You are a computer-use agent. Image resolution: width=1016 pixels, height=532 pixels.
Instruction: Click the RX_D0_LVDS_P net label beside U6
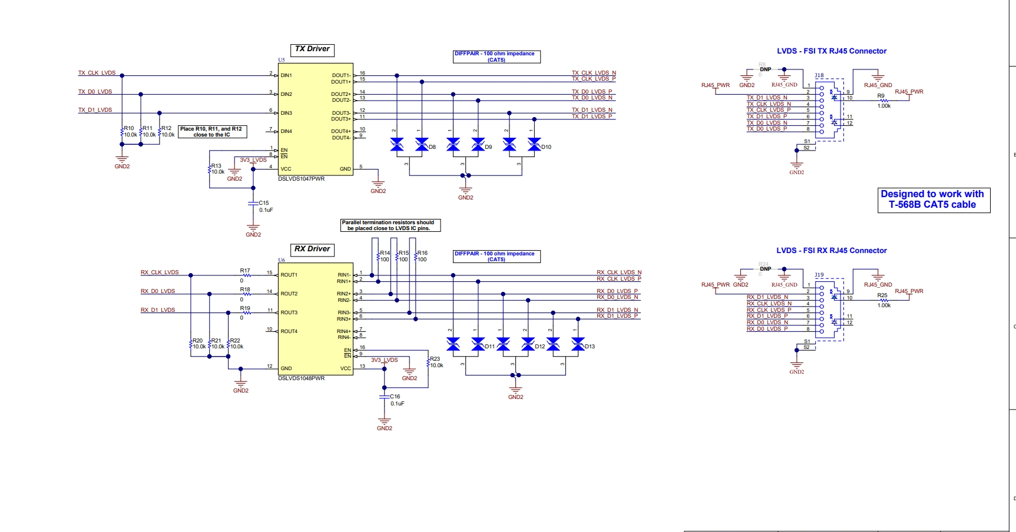point(617,291)
